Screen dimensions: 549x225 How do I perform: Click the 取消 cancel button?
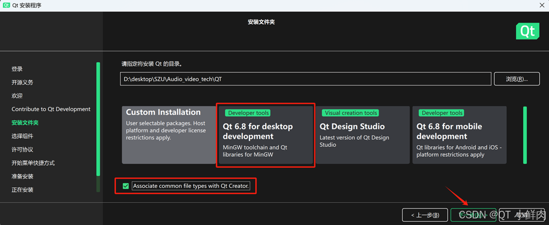pos(522,215)
